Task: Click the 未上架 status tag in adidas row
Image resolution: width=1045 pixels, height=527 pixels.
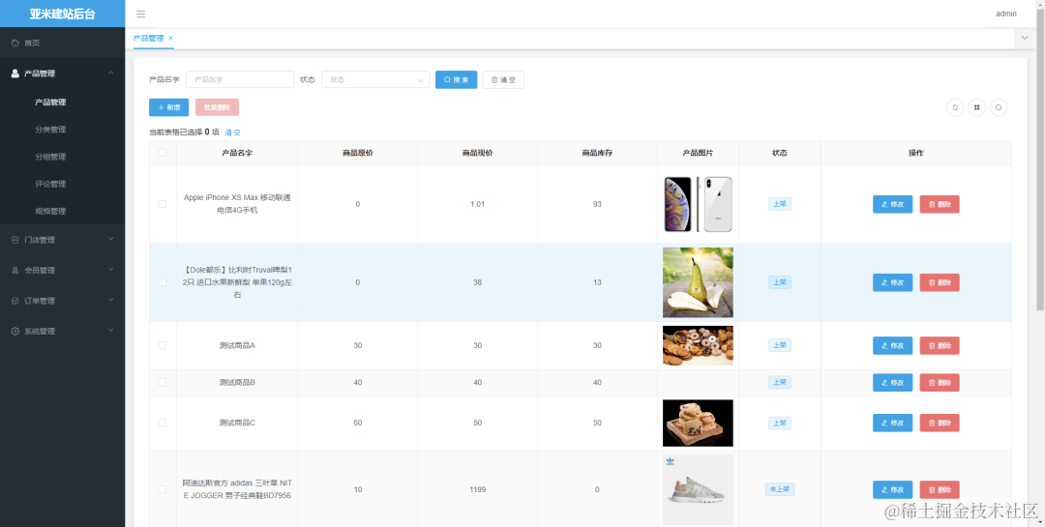Action: pyautogui.click(x=779, y=489)
